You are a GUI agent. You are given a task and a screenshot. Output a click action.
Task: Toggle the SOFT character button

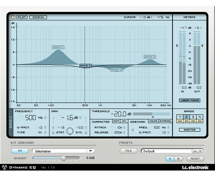(116, 121)
